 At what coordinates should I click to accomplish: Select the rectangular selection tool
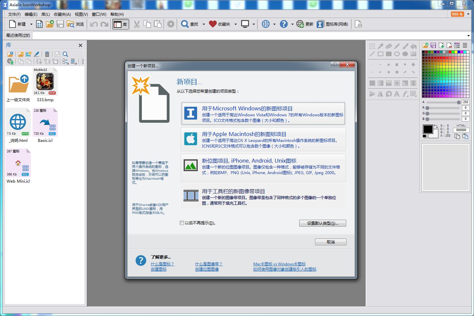372,46
